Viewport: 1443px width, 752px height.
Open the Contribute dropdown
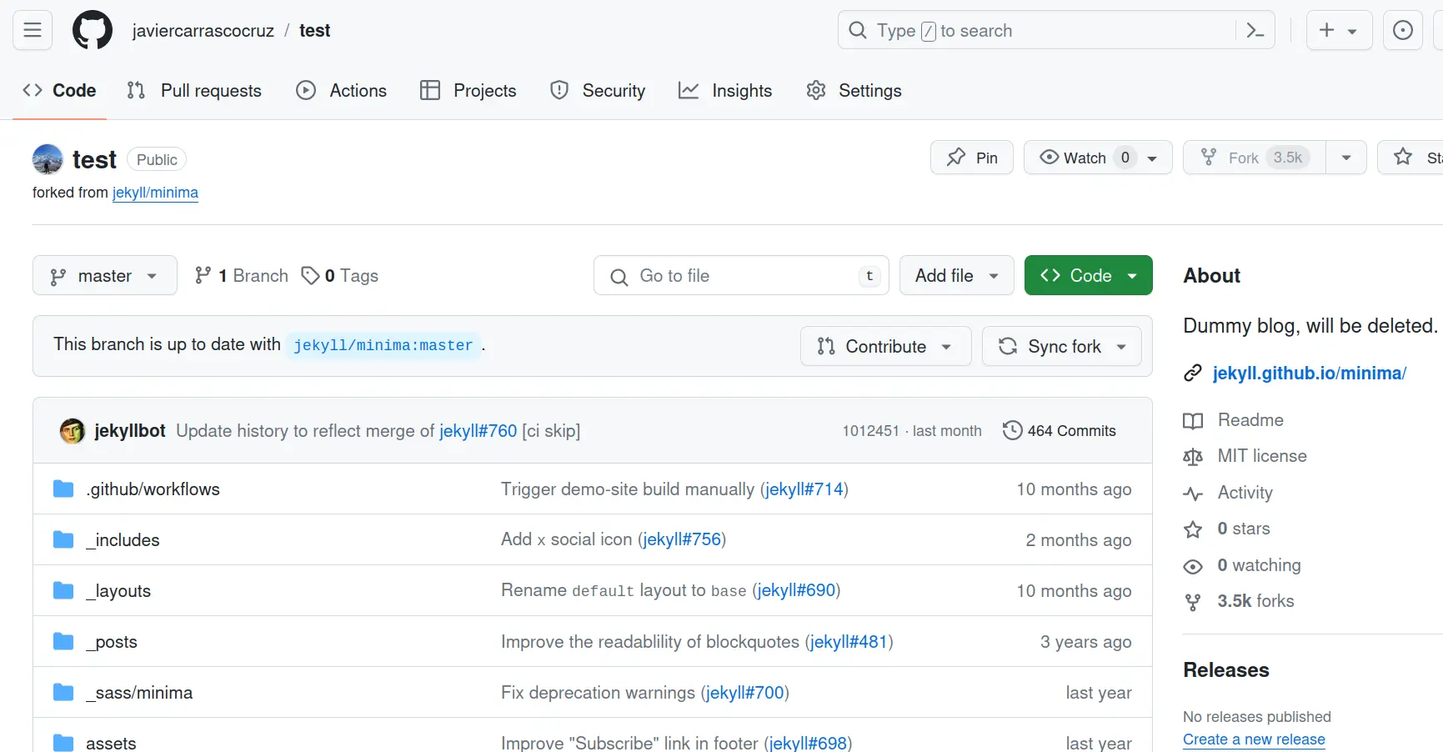[x=886, y=346]
